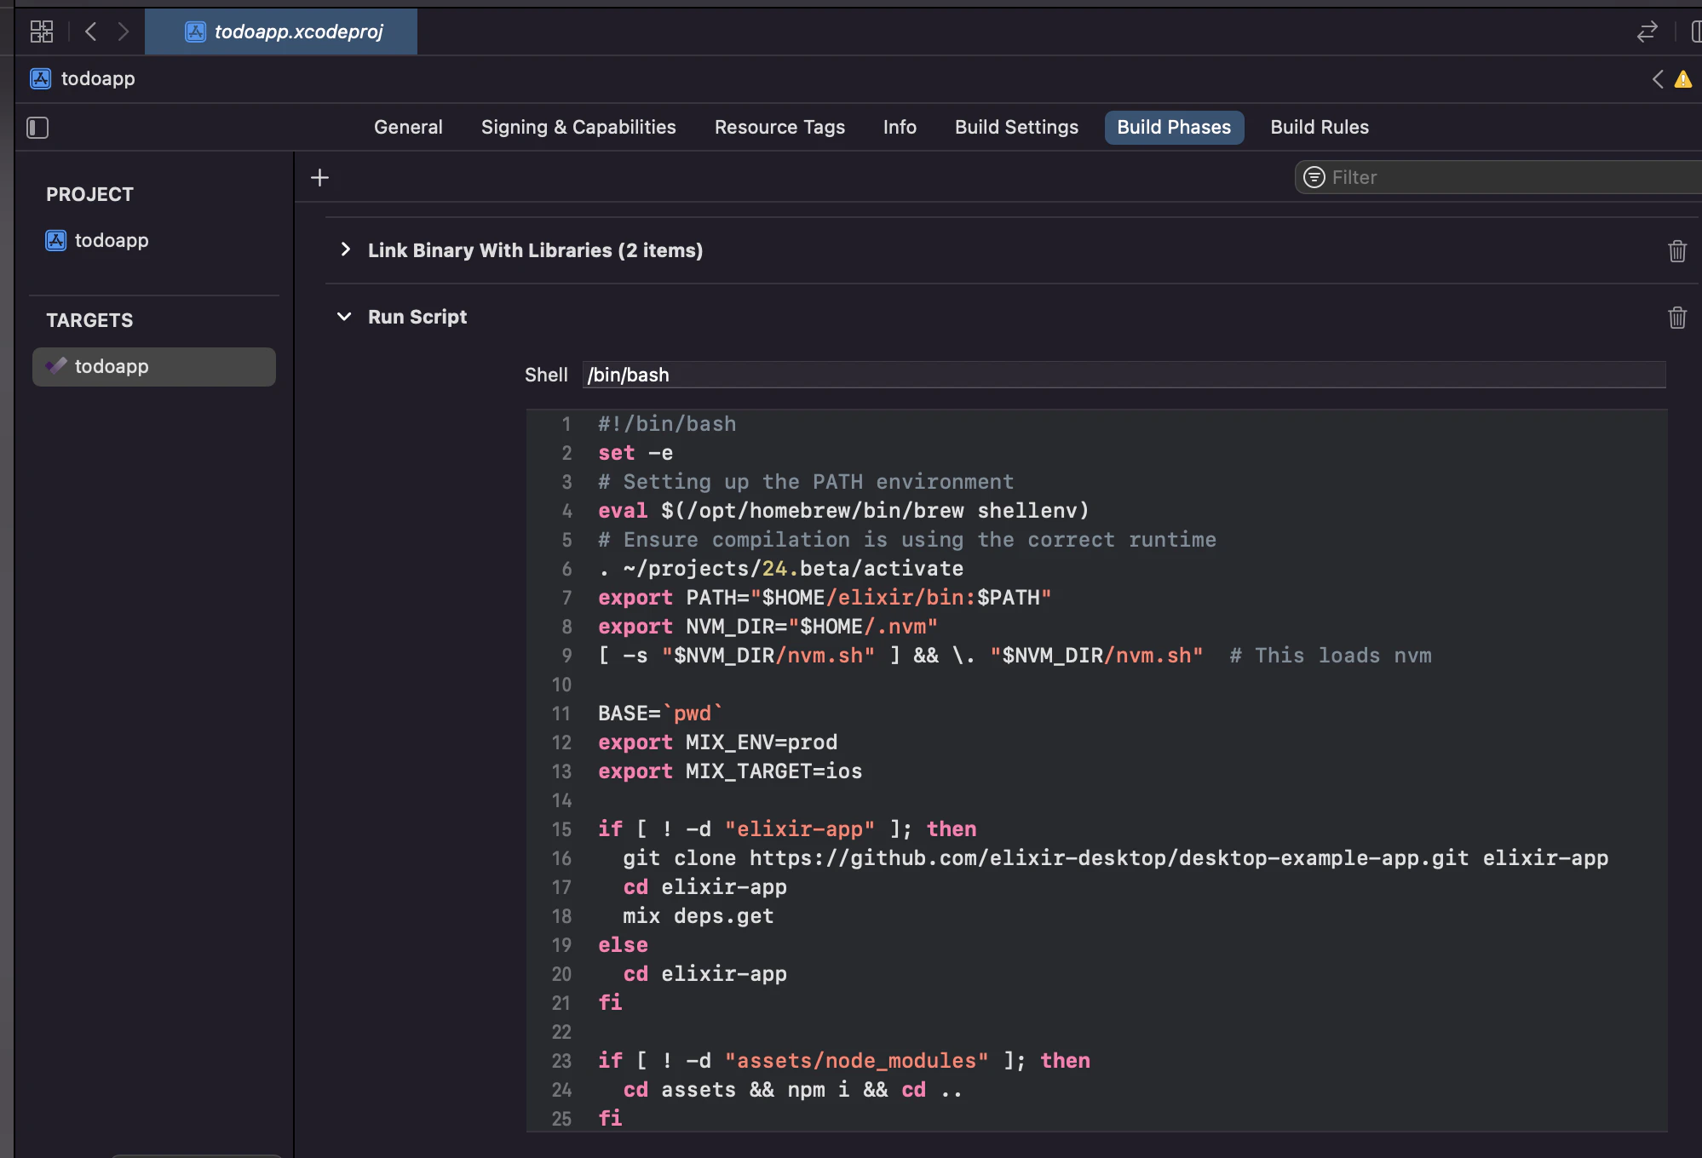Click the 'if [ ! -d "elixir-app" ]' line

tap(787, 829)
